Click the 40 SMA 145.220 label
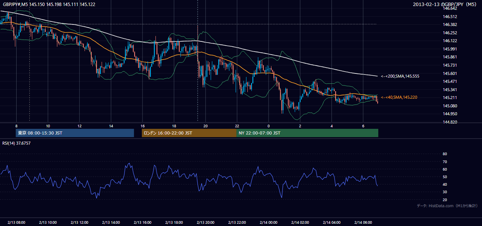 pos(399,97)
